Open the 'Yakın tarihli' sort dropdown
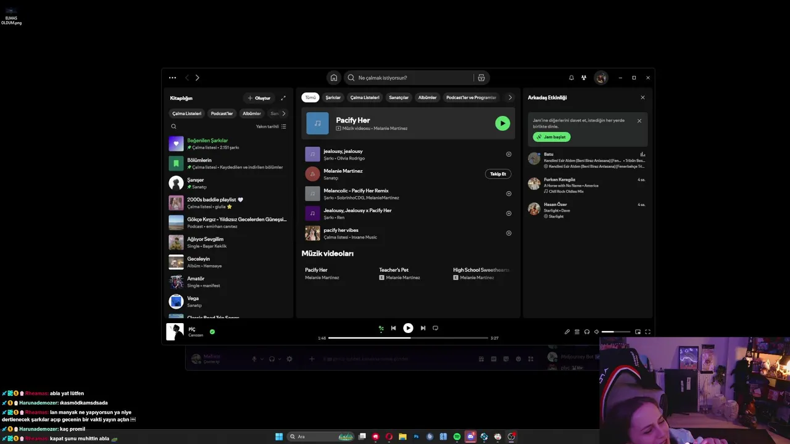Screen dimensions: 790x444 click(x=271, y=126)
